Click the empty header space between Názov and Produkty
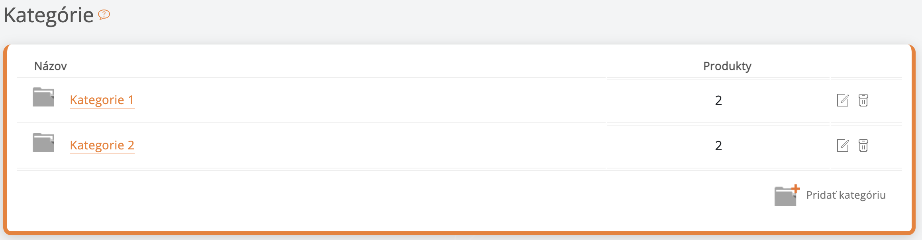 (359, 66)
